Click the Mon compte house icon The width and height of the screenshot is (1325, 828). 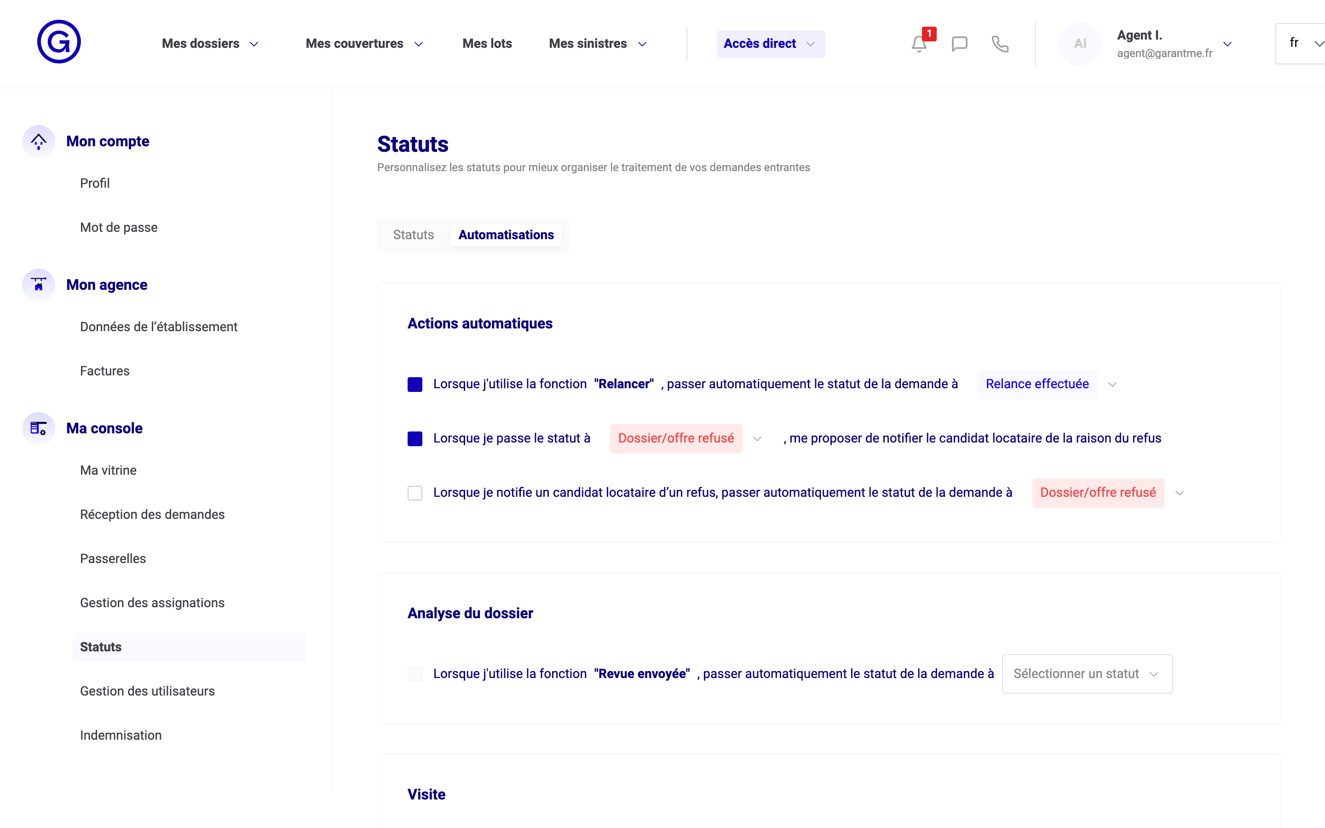(x=38, y=141)
